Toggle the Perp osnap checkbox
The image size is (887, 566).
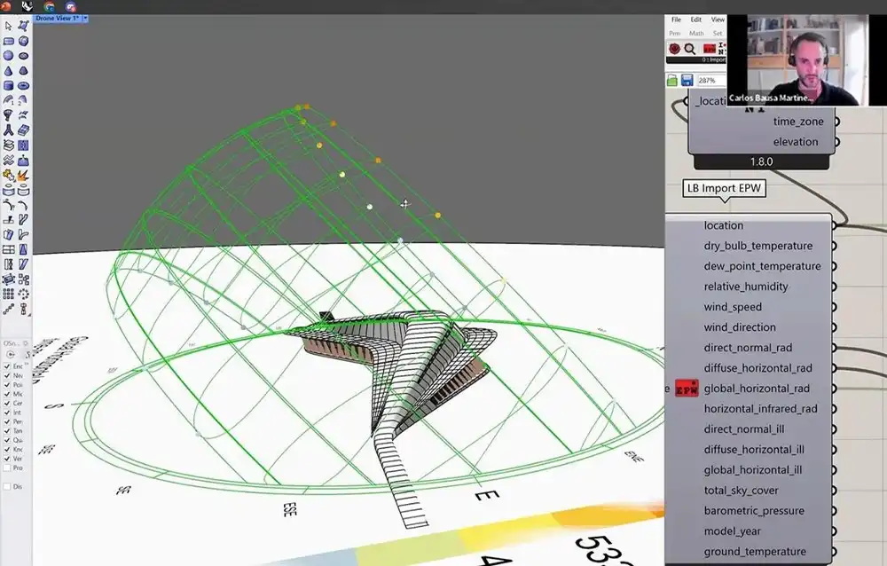tap(7, 421)
